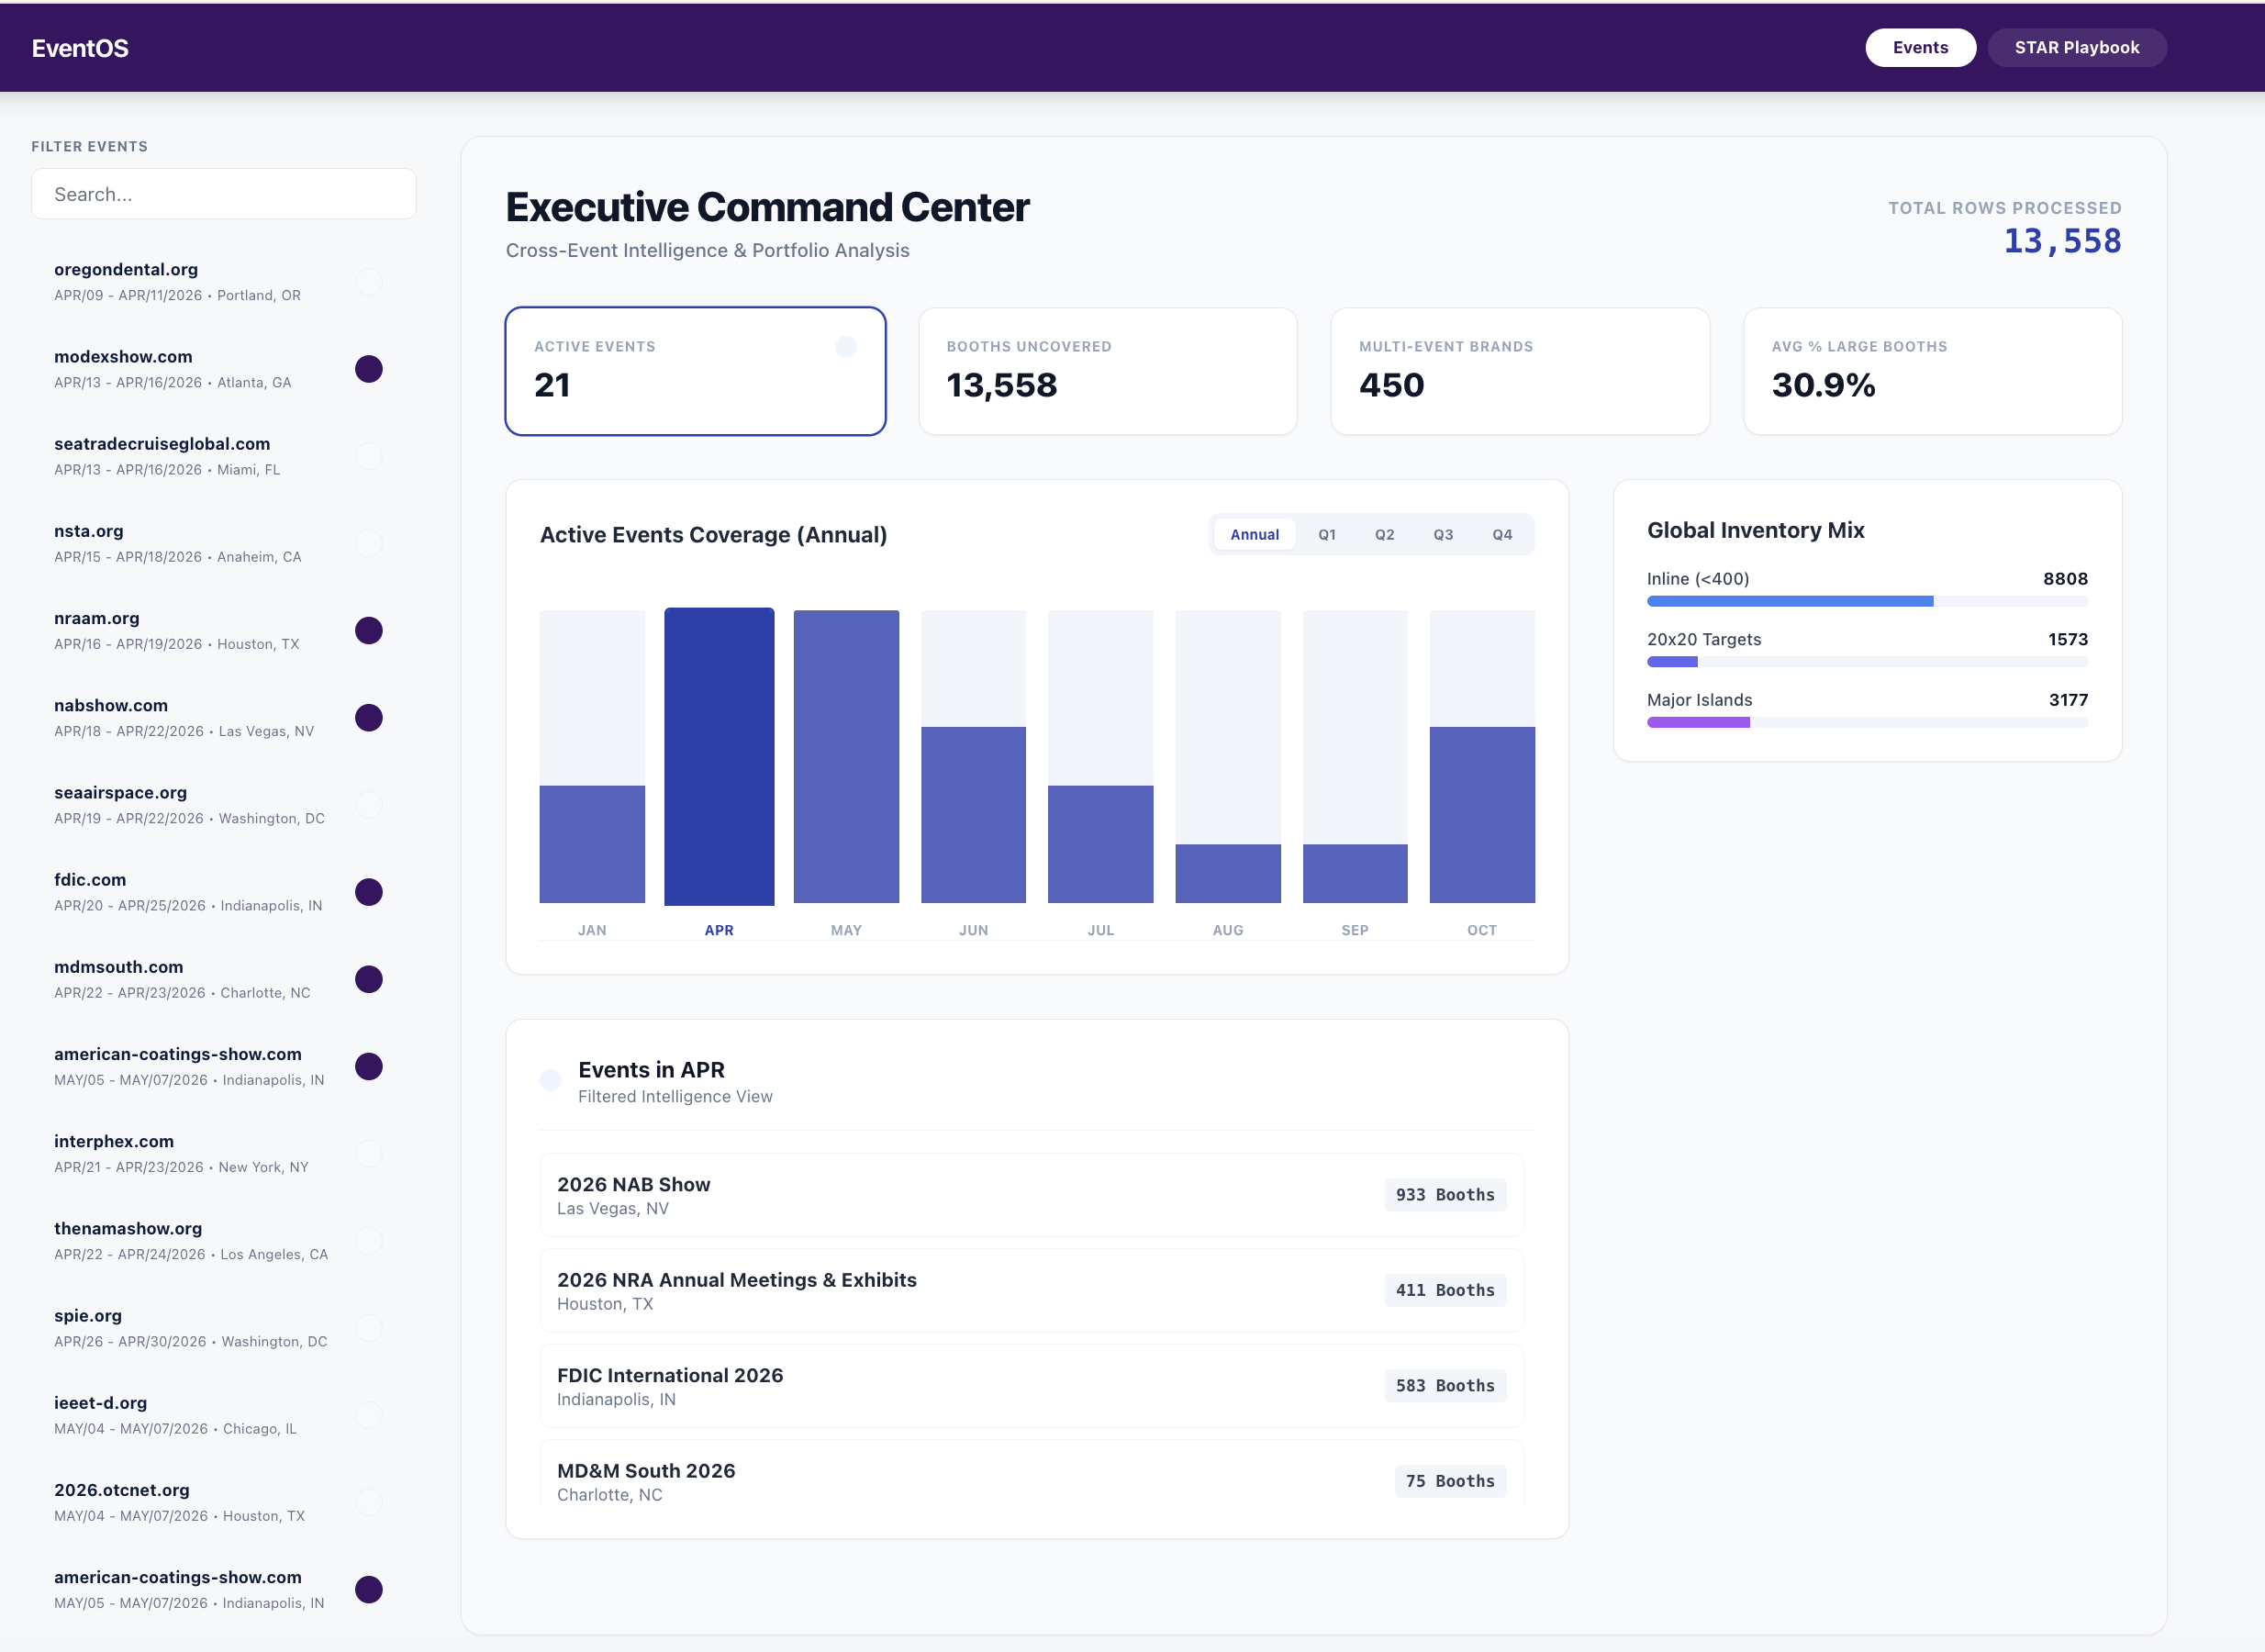
Task: Enable the interphex.com event circle
Action: click(x=369, y=1154)
